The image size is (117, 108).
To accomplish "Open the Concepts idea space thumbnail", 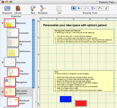I will click(x=13, y=33).
